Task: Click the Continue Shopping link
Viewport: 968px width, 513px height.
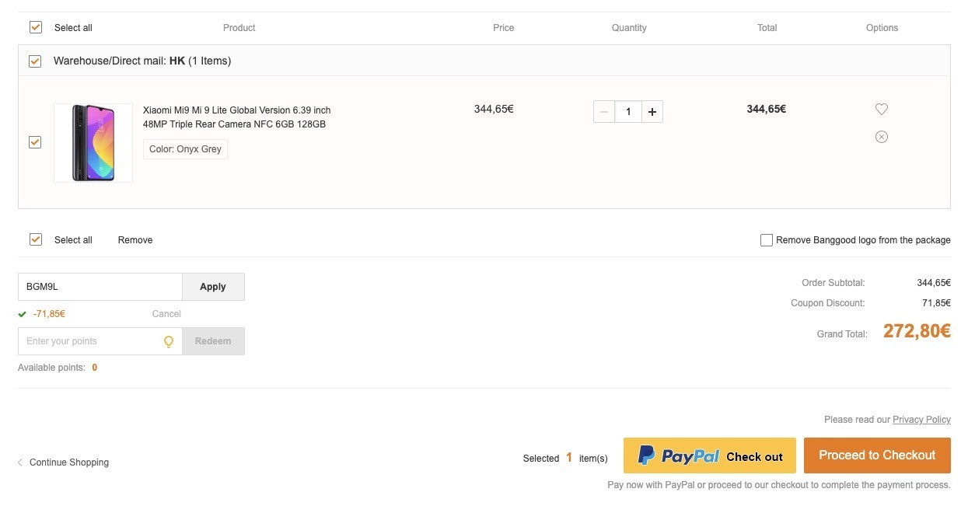Action: (x=63, y=462)
